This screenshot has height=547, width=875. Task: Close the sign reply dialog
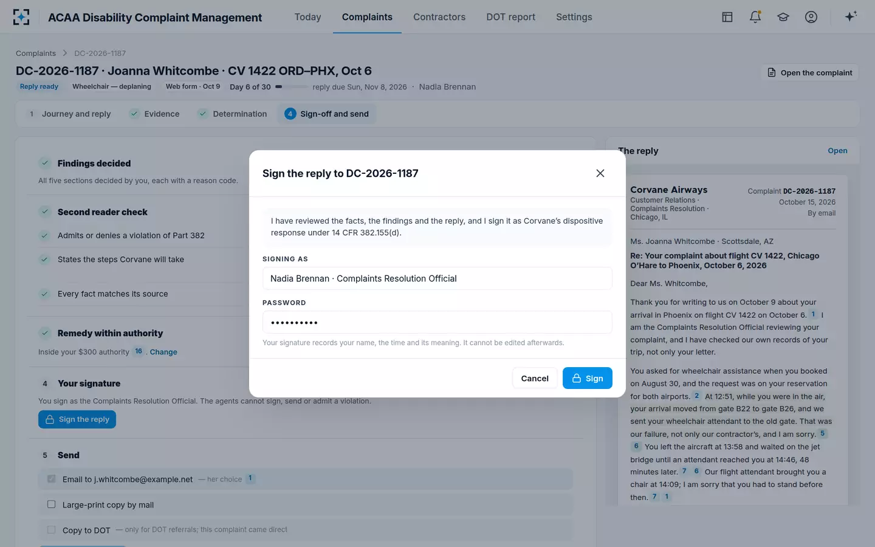click(600, 173)
